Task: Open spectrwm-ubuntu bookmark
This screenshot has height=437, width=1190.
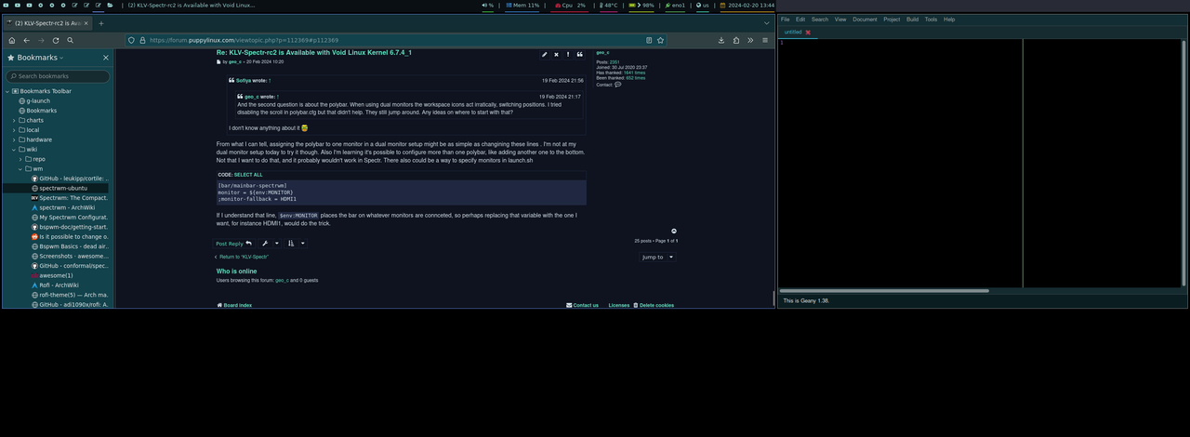Action: pyautogui.click(x=62, y=188)
